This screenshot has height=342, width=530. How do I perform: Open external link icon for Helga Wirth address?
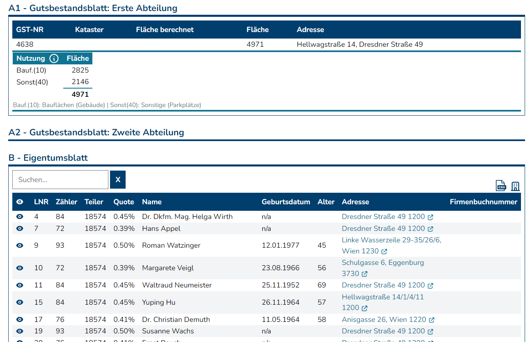point(430,217)
